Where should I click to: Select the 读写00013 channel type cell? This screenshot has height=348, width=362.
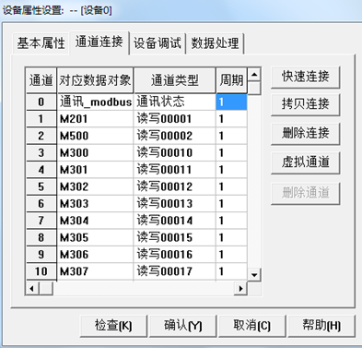tap(175, 203)
